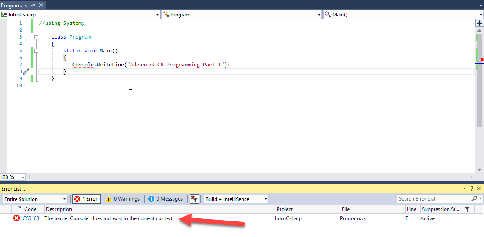The height and width of the screenshot is (237, 484).
Task: Toggle the 0 Warnings filter button
Action: point(123,199)
